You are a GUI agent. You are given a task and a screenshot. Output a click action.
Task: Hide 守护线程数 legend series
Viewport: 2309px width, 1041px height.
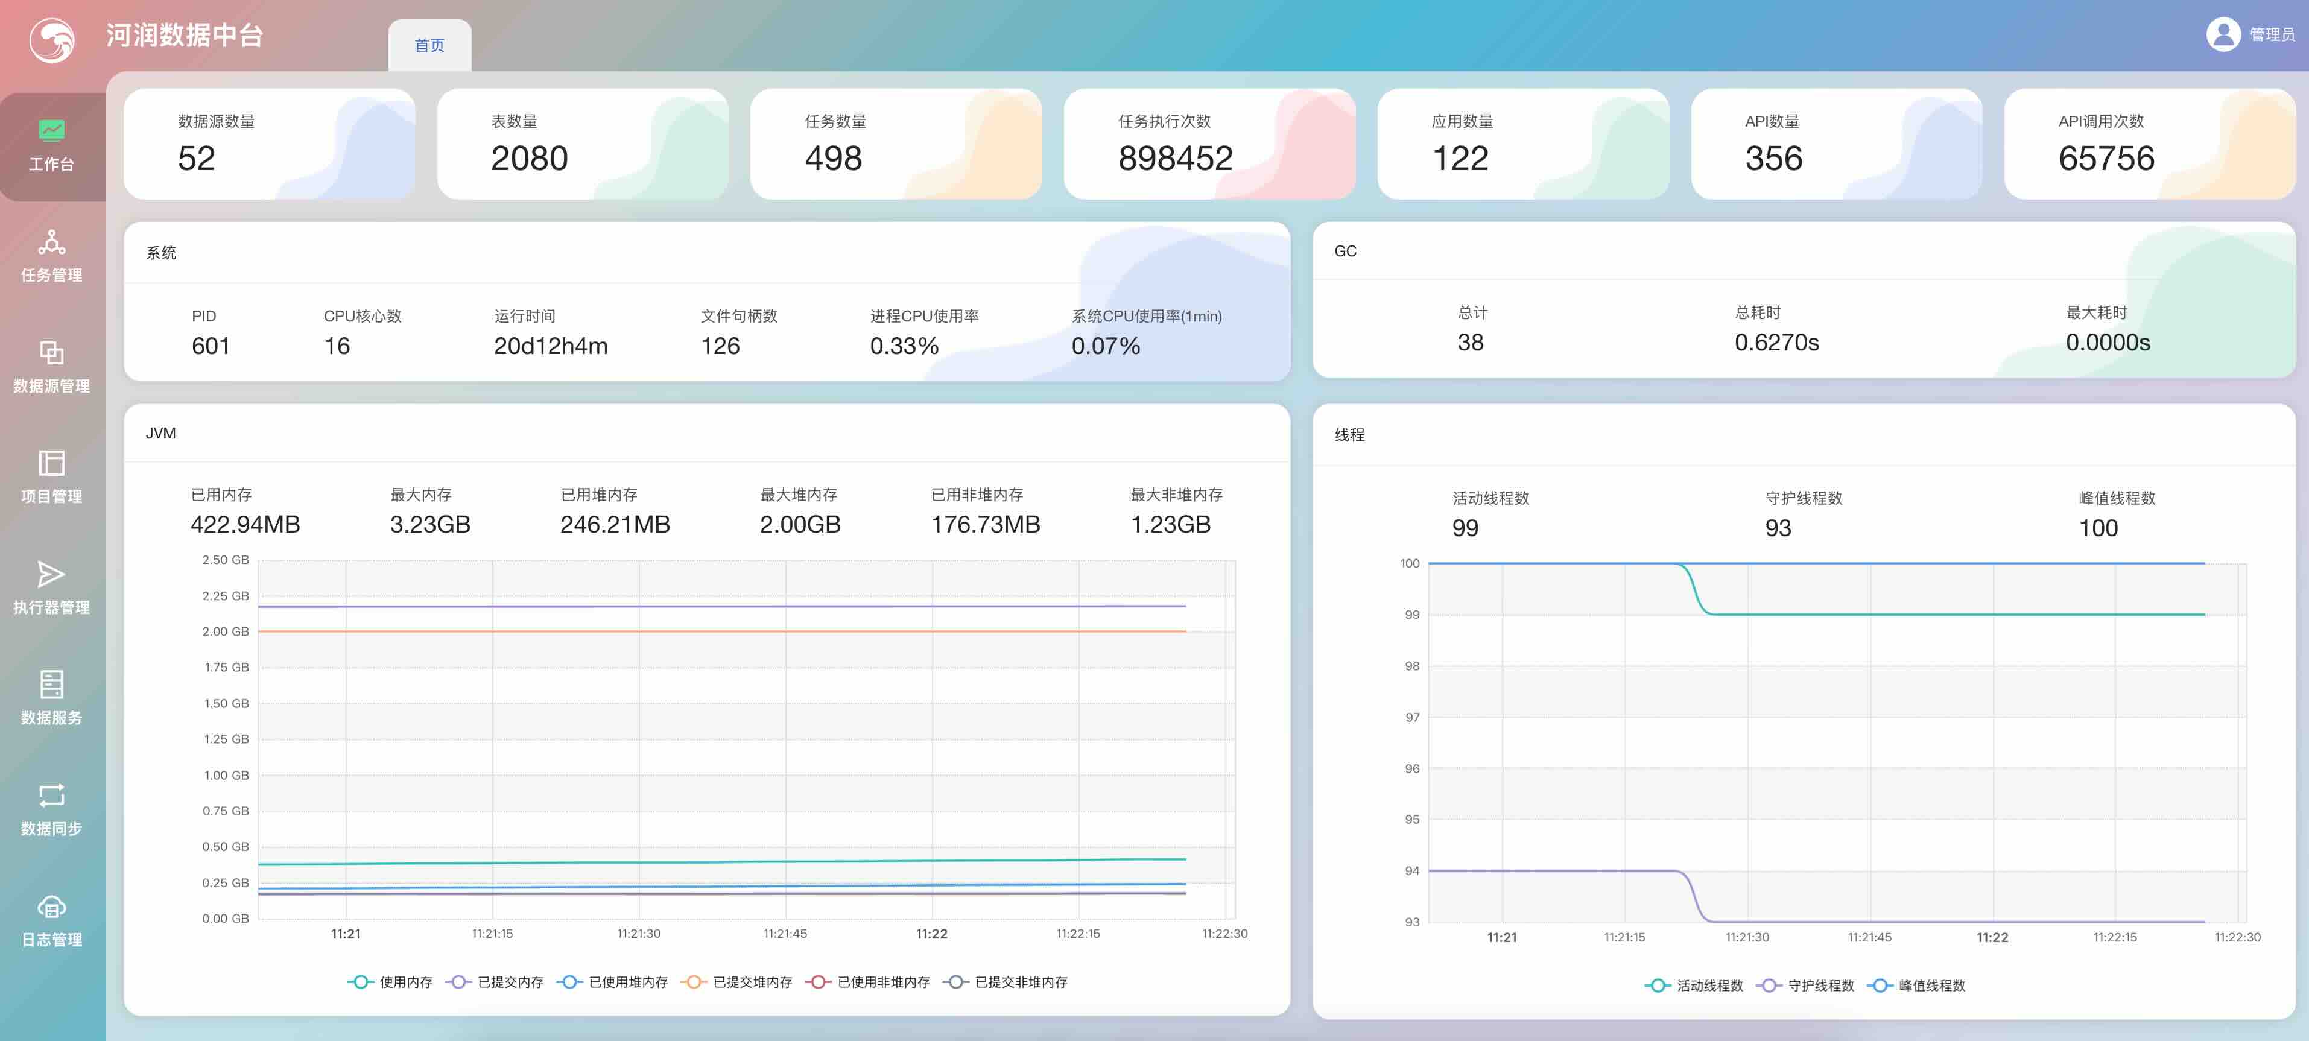1805,986
